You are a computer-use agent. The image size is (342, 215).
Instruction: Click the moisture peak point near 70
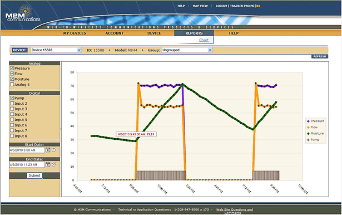[x=183, y=84]
